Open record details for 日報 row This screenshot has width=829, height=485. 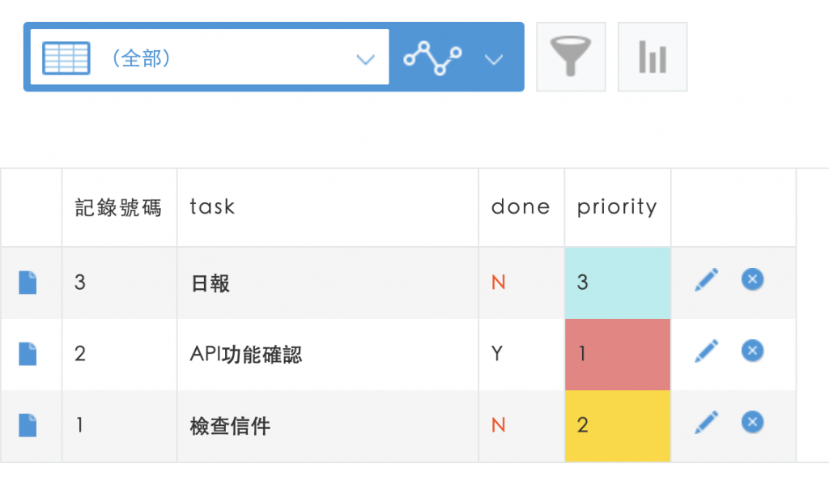pos(28,283)
